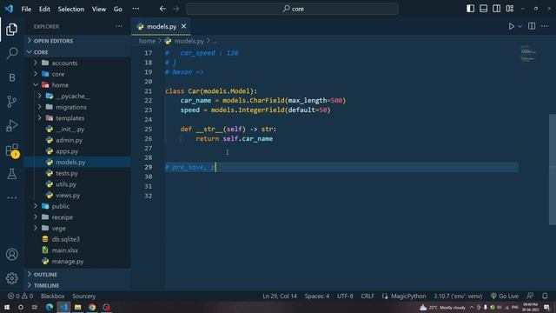
Task: Open db.sqlite3 file
Action: click(x=77, y=239)
